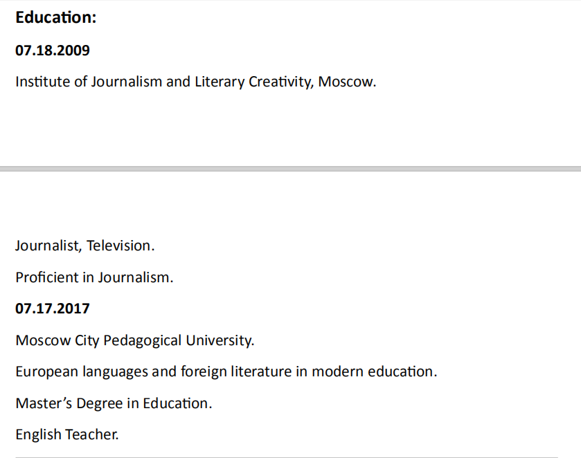Image resolution: width=581 pixels, height=458 pixels.
Task: Click the horizontal rule below English Teacher
Action: [x=286, y=457]
